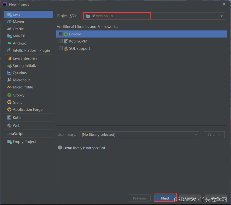
Task: Click the '18 version 18' SDK value
Action: coord(102,16)
